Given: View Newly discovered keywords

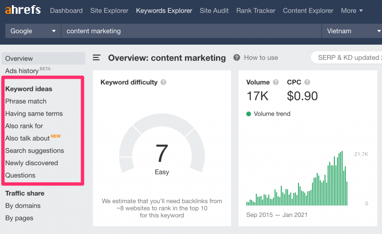Looking at the screenshot, I should point(32,163).
